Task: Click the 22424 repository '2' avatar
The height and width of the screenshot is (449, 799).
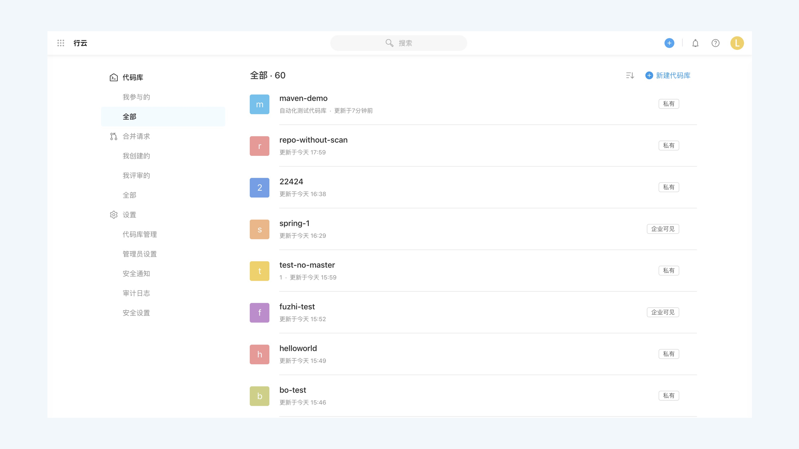Action: 260,187
